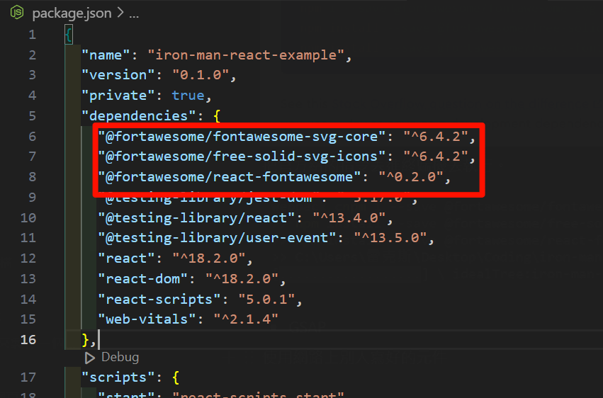Click the "5.0.1" version value
The height and width of the screenshot is (398, 603).
pos(267,300)
